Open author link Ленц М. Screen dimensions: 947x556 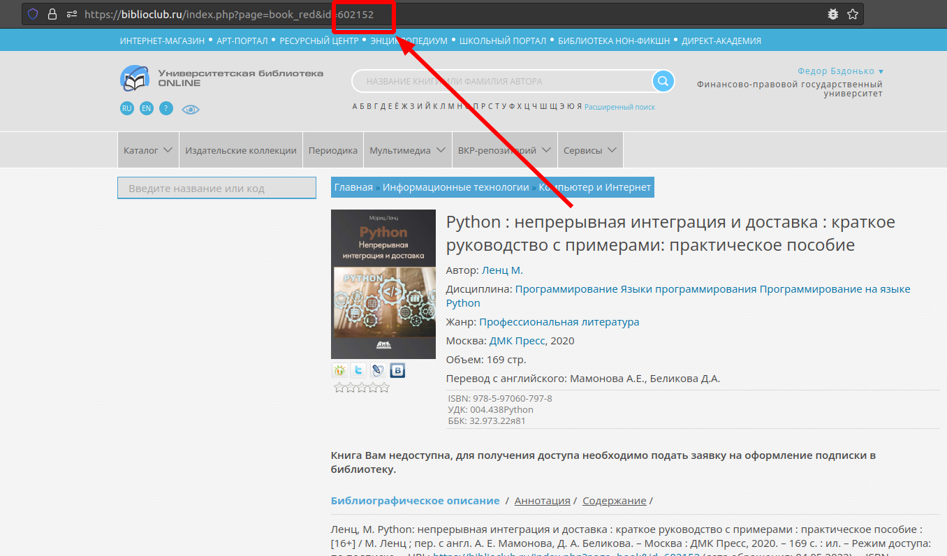point(502,270)
